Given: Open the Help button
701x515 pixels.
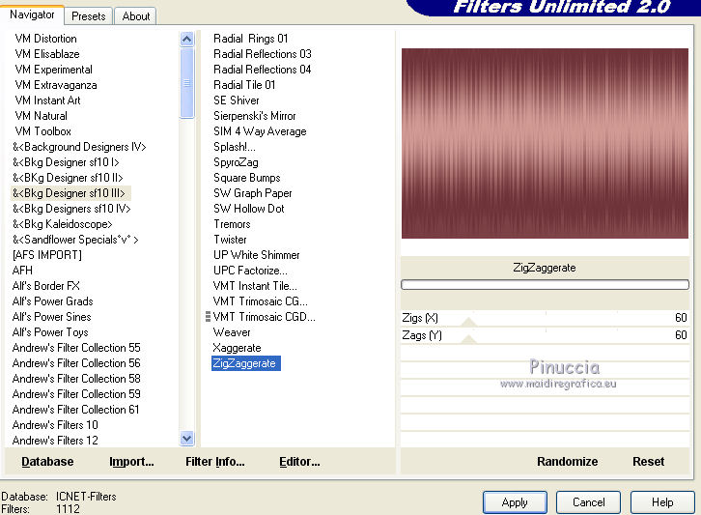Looking at the screenshot, I should pos(662,502).
